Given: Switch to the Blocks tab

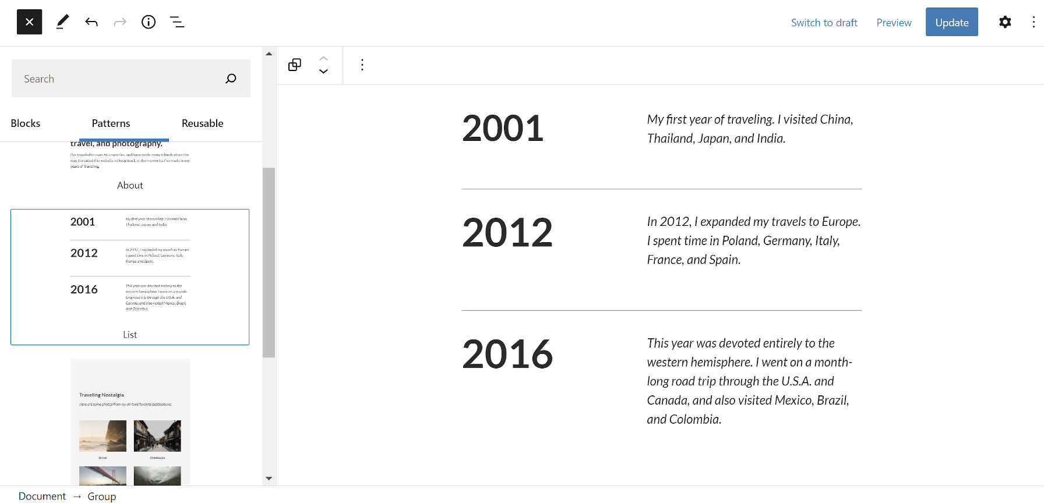Looking at the screenshot, I should tap(25, 123).
